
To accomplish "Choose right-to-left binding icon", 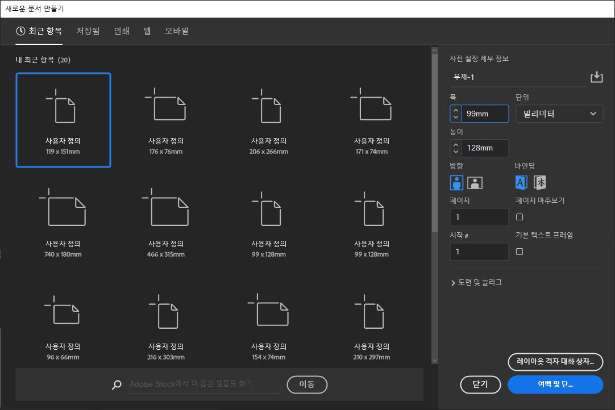I will [x=539, y=182].
